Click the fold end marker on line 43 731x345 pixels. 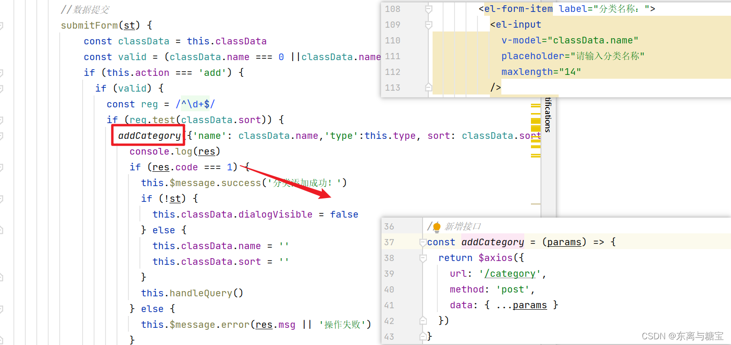(423, 336)
